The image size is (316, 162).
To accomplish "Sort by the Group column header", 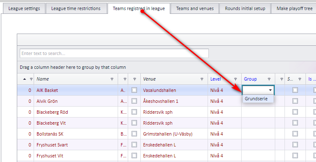I will [x=258, y=79].
